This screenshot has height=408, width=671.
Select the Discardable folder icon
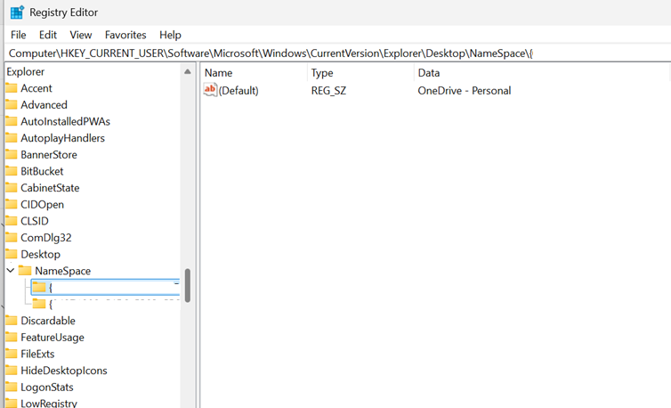[x=12, y=321]
